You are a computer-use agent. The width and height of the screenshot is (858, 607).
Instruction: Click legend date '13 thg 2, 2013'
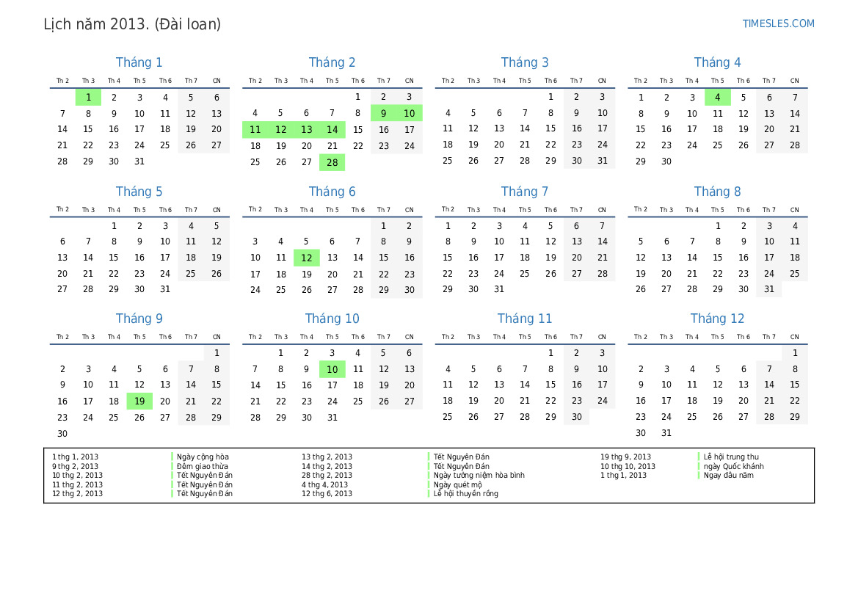coord(327,457)
